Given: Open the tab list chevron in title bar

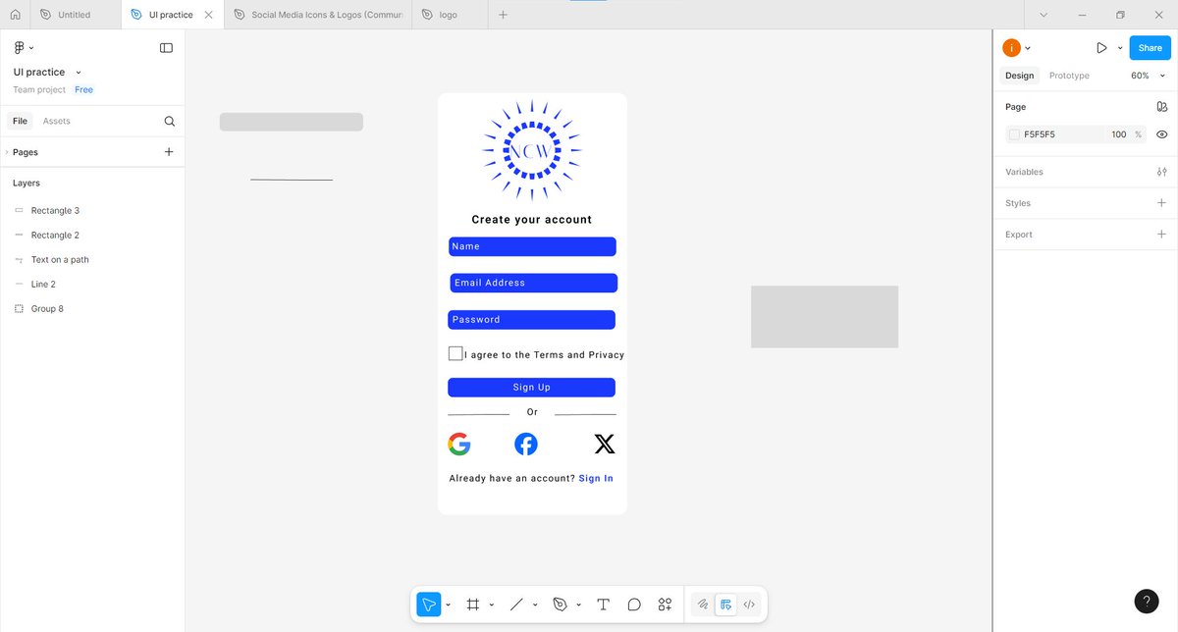Looking at the screenshot, I should click(x=1044, y=15).
